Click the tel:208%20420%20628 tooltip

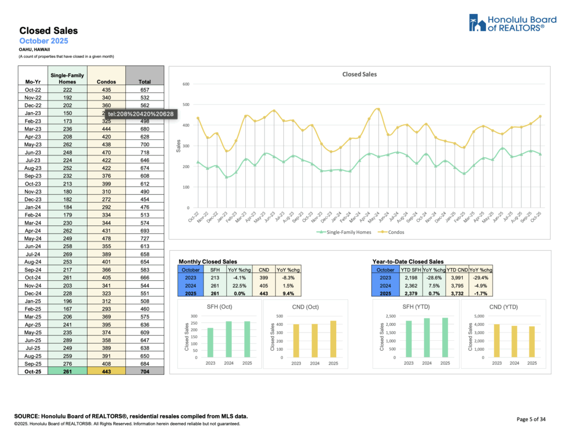coord(141,114)
